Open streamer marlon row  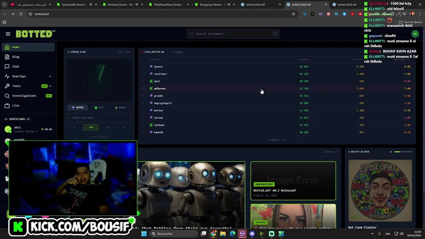click(x=277, y=111)
